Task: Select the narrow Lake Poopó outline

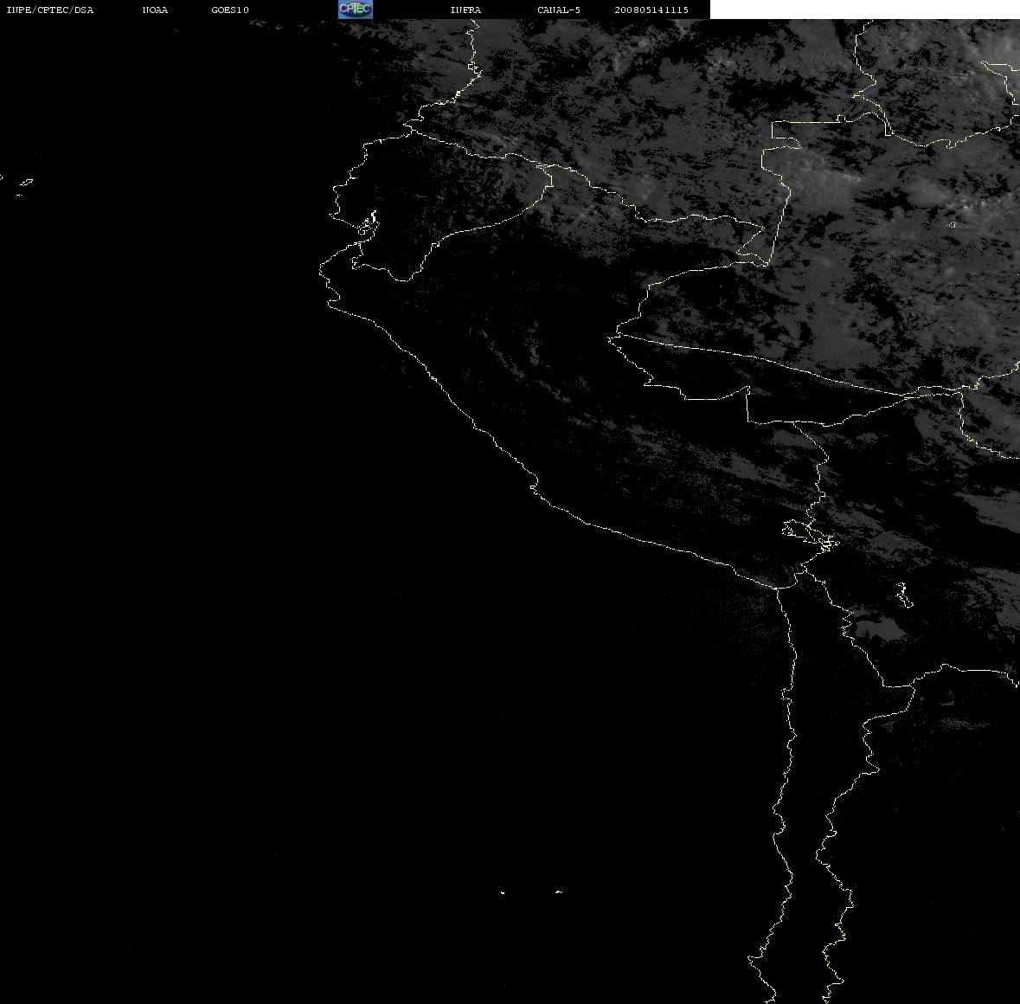Action: (903, 595)
